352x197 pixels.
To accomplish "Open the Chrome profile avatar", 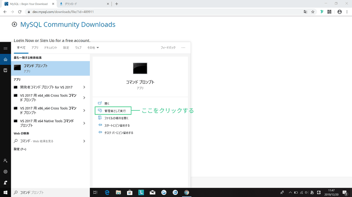I will (339, 12).
